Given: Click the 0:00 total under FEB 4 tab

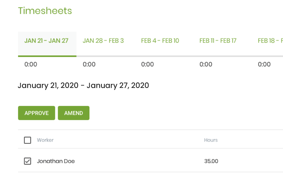Looking at the screenshot, I should (x=147, y=64).
